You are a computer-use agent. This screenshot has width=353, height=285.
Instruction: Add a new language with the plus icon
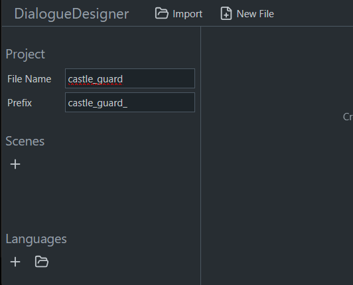(15, 262)
